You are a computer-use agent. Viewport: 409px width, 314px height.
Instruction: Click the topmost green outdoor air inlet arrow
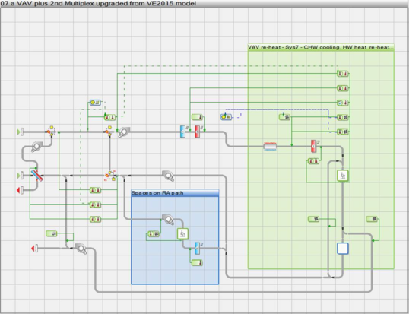20,132
